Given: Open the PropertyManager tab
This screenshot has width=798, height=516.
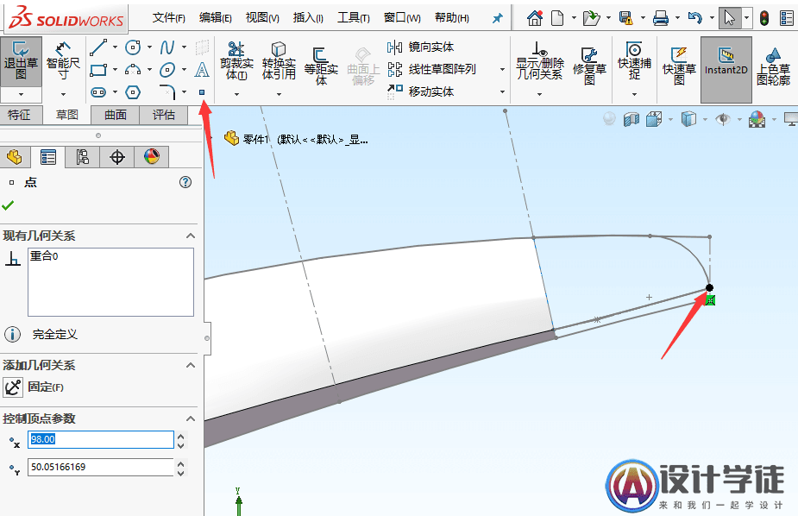Looking at the screenshot, I should 48,157.
